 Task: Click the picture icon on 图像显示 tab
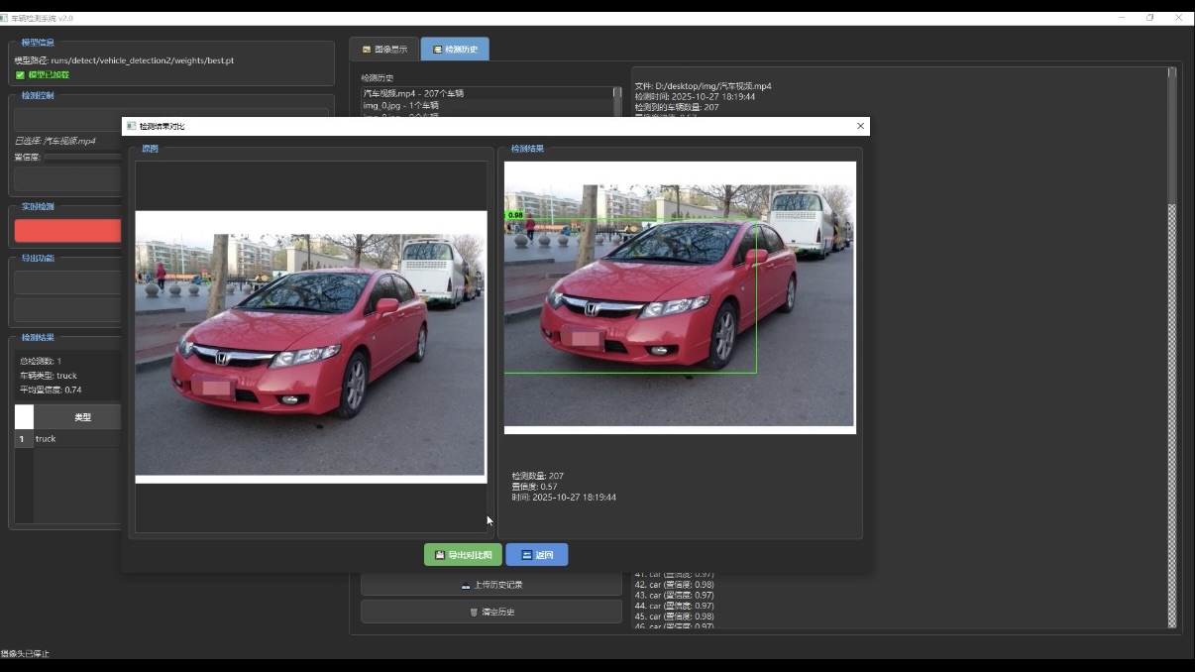coord(367,49)
